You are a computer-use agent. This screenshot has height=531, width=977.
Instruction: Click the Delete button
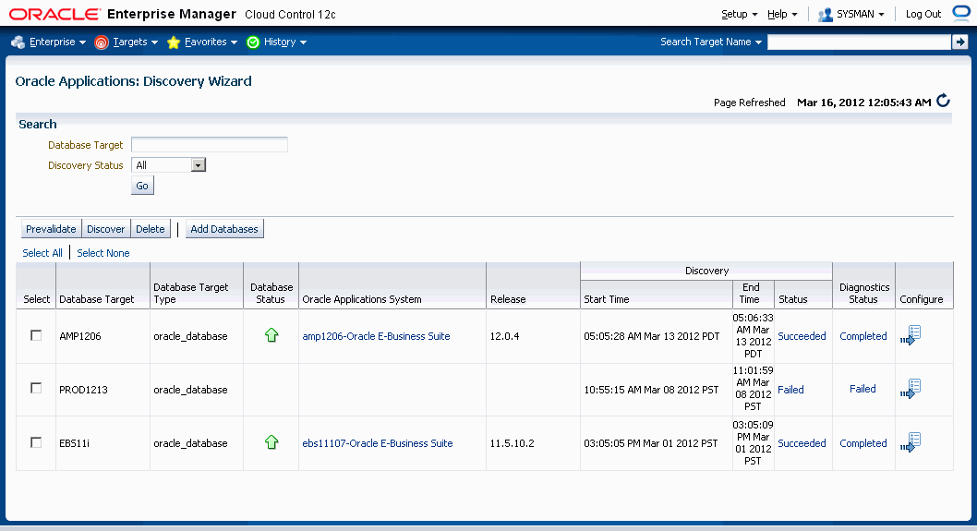(151, 229)
